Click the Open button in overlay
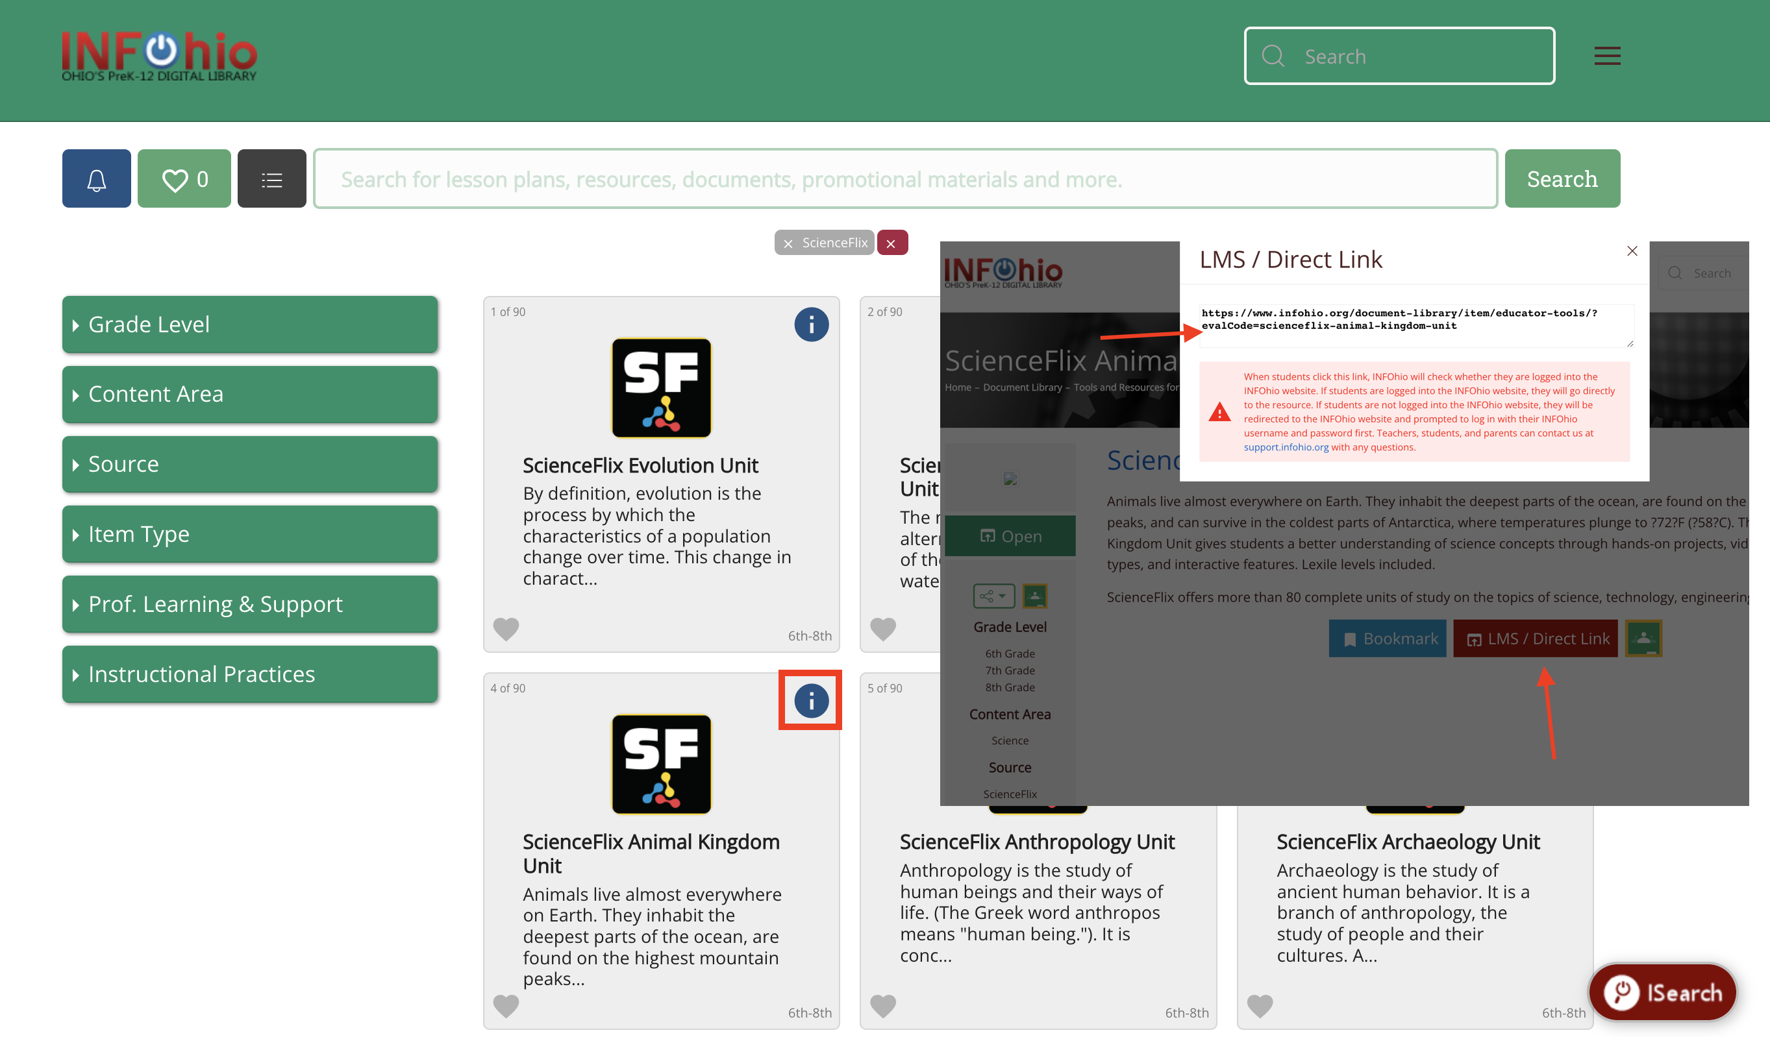 (1010, 537)
